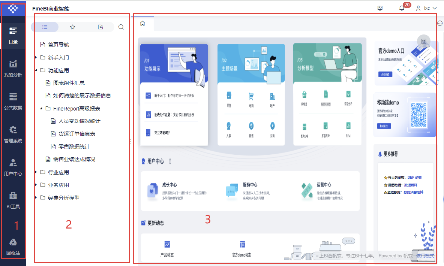The width and height of the screenshot is (444, 266).
Task: Click the 分析模型 card banner
Action: 327,63
